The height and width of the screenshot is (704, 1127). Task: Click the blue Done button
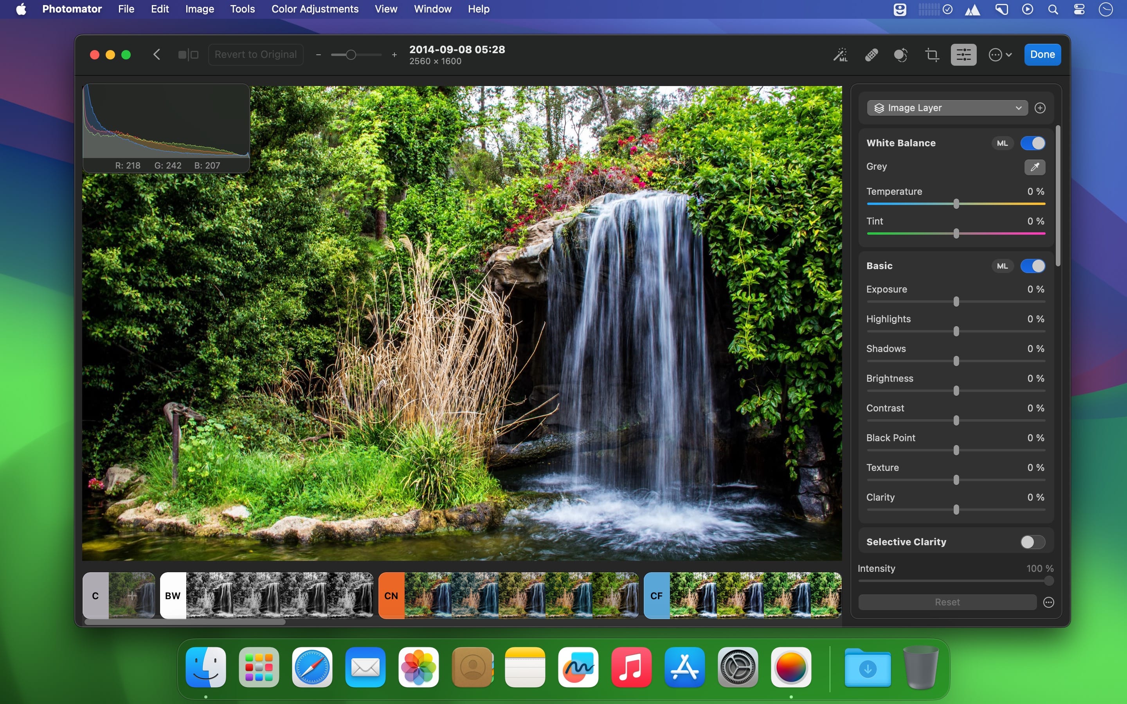click(1042, 55)
